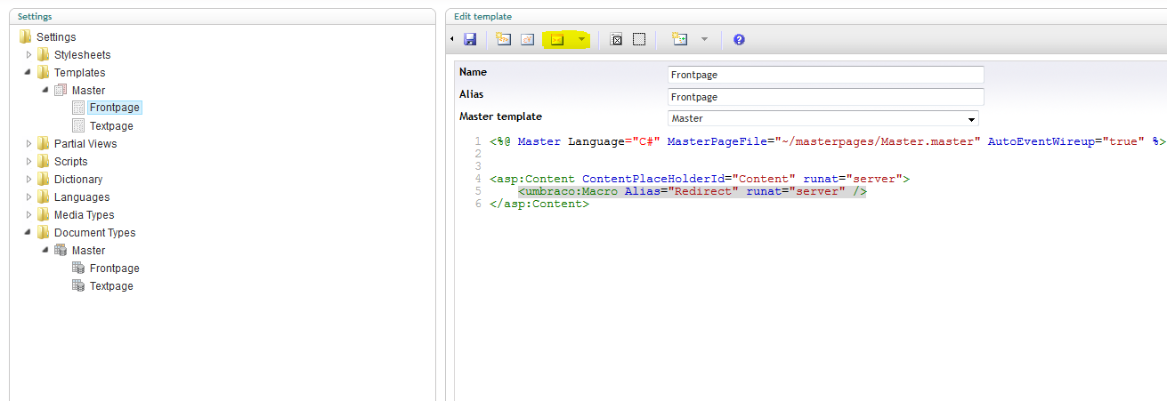
Task: Select Textpage under Document Types
Action: 111,286
